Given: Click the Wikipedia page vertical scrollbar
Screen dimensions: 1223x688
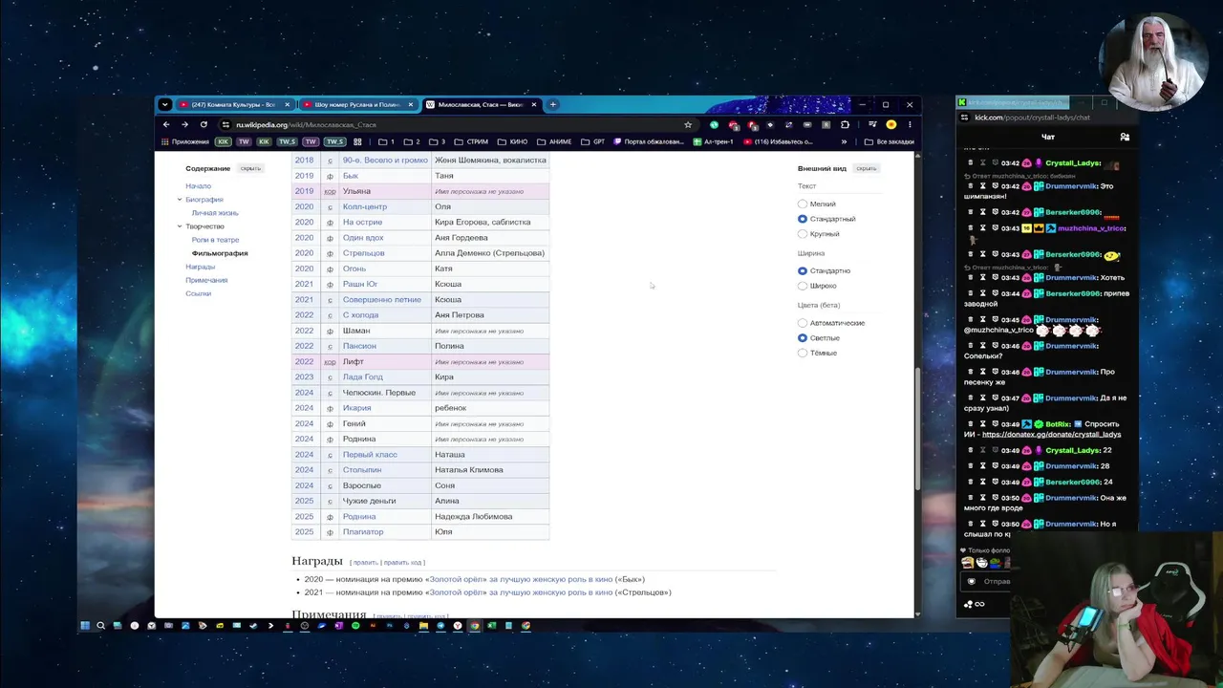Looking at the screenshot, I should (917, 430).
